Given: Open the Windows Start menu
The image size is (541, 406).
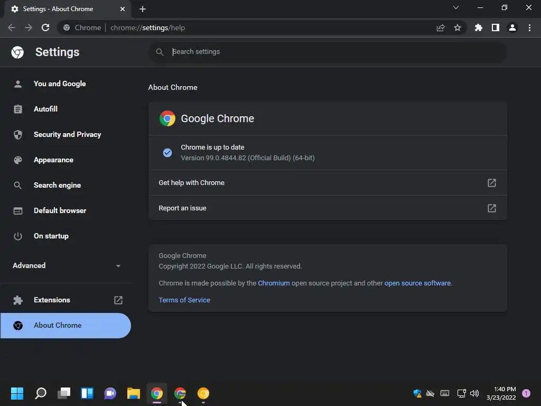Looking at the screenshot, I should tap(17, 393).
